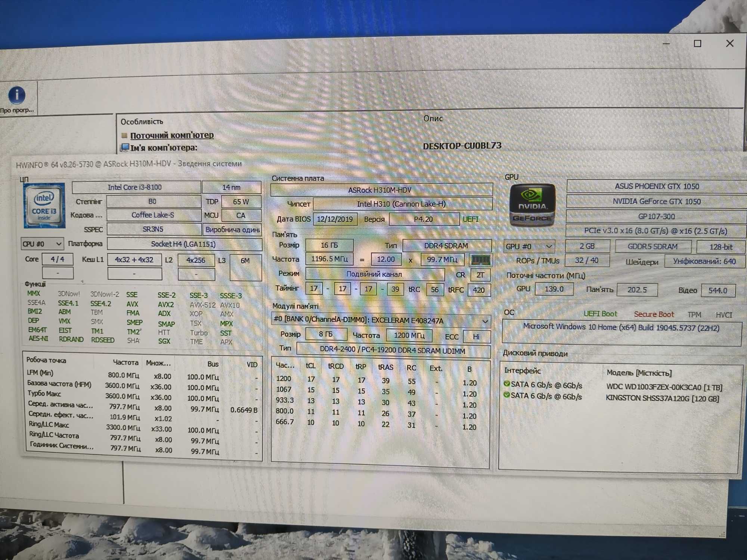Select the WDC WD1003FZEX drive row

click(x=613, y=386)
